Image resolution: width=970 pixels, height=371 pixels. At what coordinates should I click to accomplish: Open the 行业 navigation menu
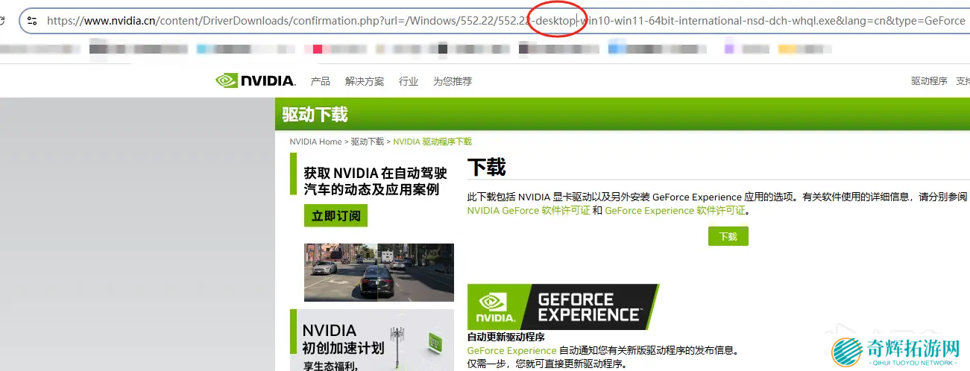(x=409, y=81)
